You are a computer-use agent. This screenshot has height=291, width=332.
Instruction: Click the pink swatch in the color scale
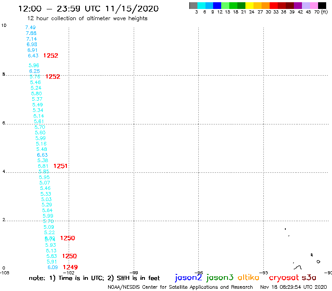pyautogui.click(x=314, y=5)
